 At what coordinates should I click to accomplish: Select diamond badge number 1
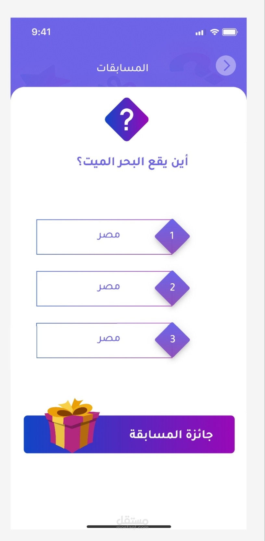pyautogui.click(x=172, y=236)
